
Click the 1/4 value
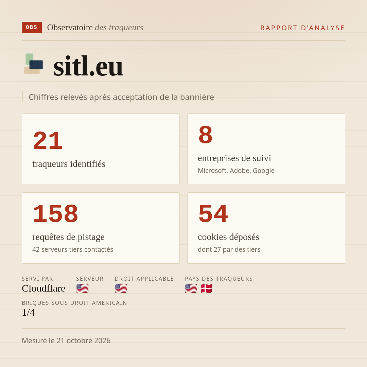(28, 313)
